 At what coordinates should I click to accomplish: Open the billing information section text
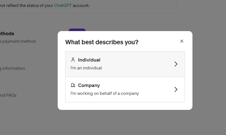pyautogui.click(x=13, y=68)
